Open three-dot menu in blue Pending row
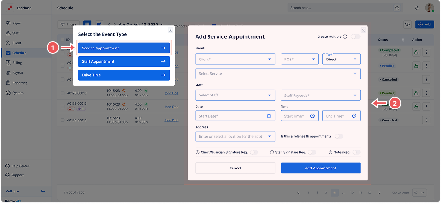441x204 pixels. coord(427,66)
